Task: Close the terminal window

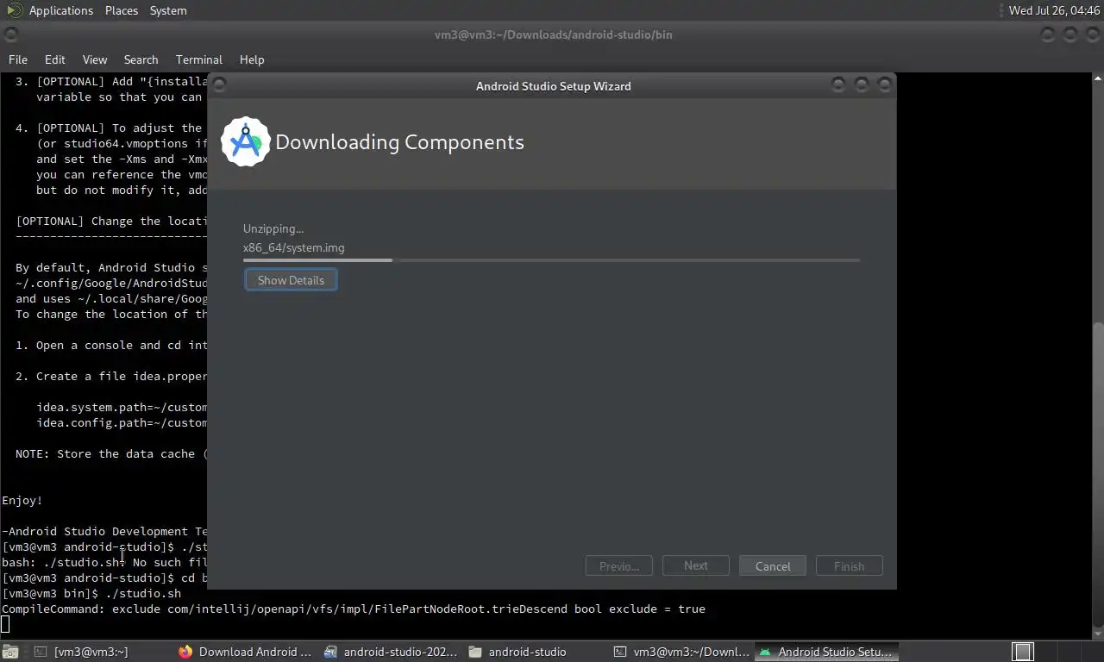Action: point(1093,34)
